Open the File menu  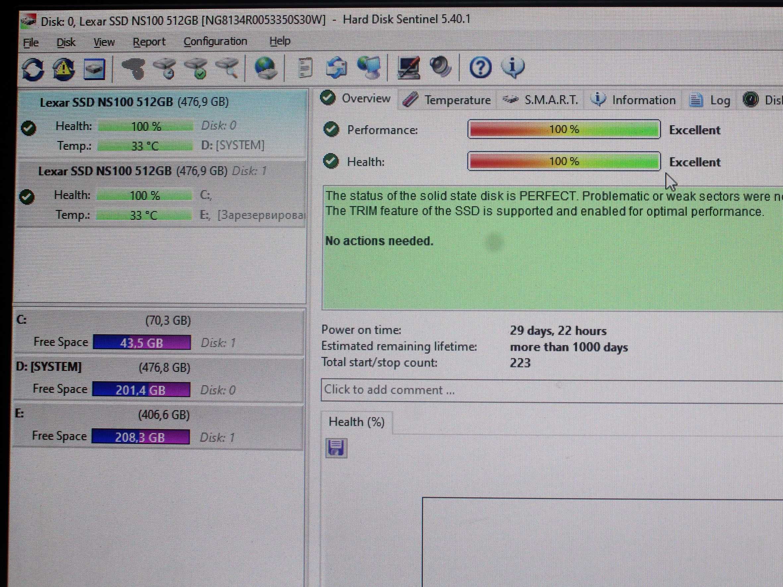coord(31,43)
